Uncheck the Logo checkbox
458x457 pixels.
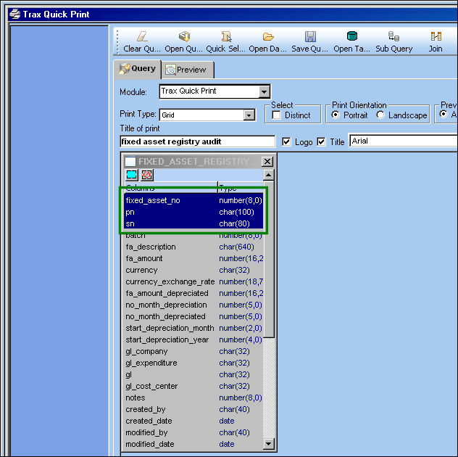click(286, 141)
